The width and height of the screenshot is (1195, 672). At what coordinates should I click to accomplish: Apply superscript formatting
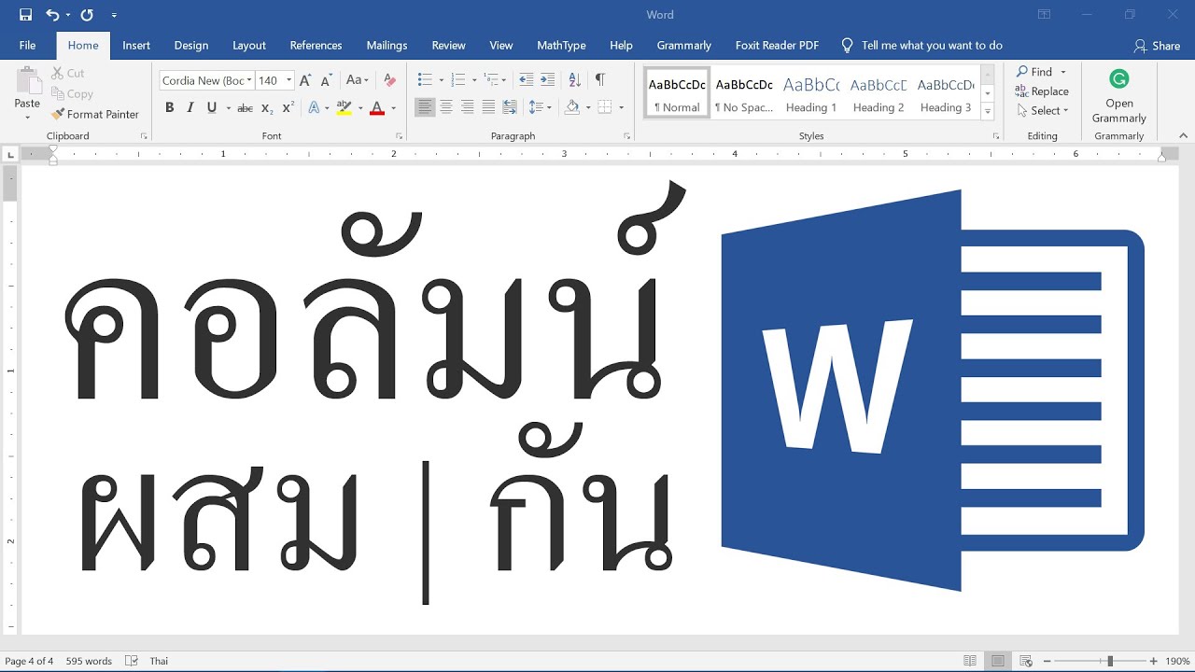(x=288, y=108)
